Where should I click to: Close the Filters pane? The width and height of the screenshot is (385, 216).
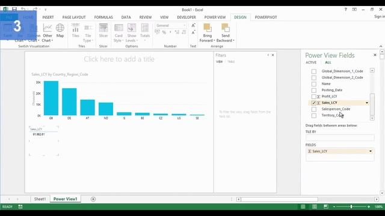coord(273,55)
